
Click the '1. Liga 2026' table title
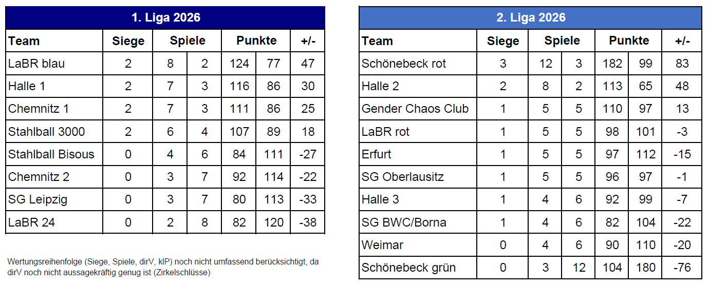pos(165,17)
